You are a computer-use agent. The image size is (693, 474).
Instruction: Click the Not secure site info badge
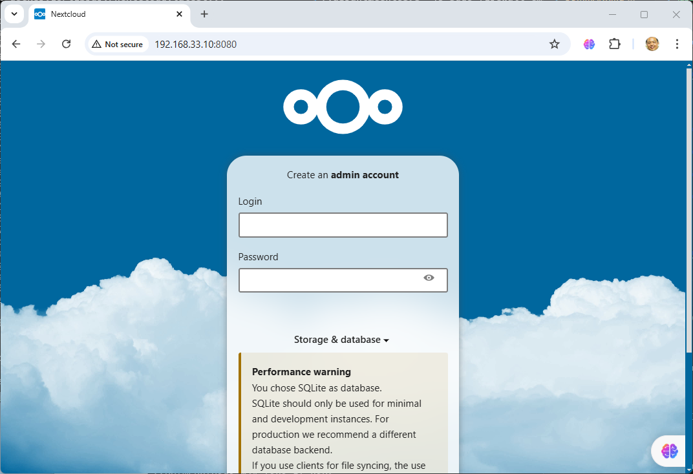pyautogui.click(x=117, y=44)
